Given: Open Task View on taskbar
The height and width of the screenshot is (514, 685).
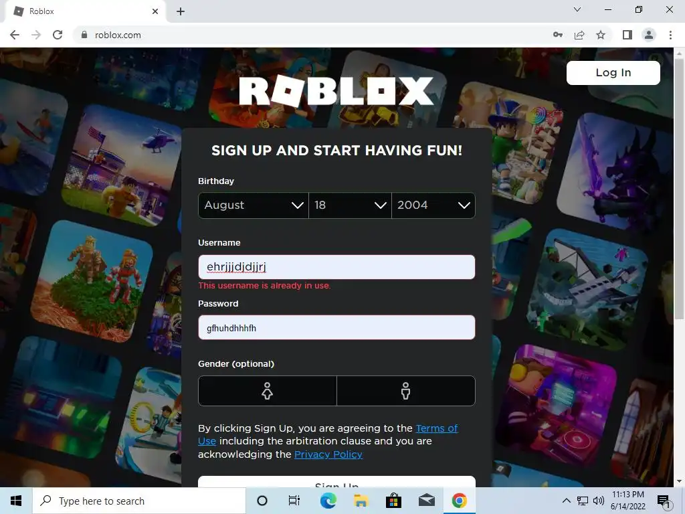Looking at the screenshot, I should [x=294, y=501].
